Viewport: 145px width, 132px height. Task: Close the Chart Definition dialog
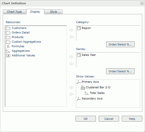[x=142, y=3]
